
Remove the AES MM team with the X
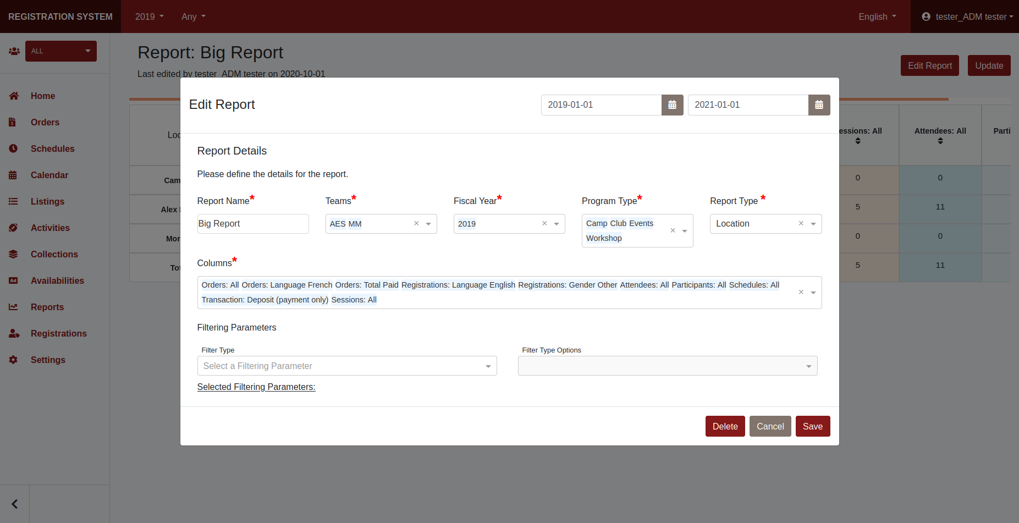coord(416,223)
